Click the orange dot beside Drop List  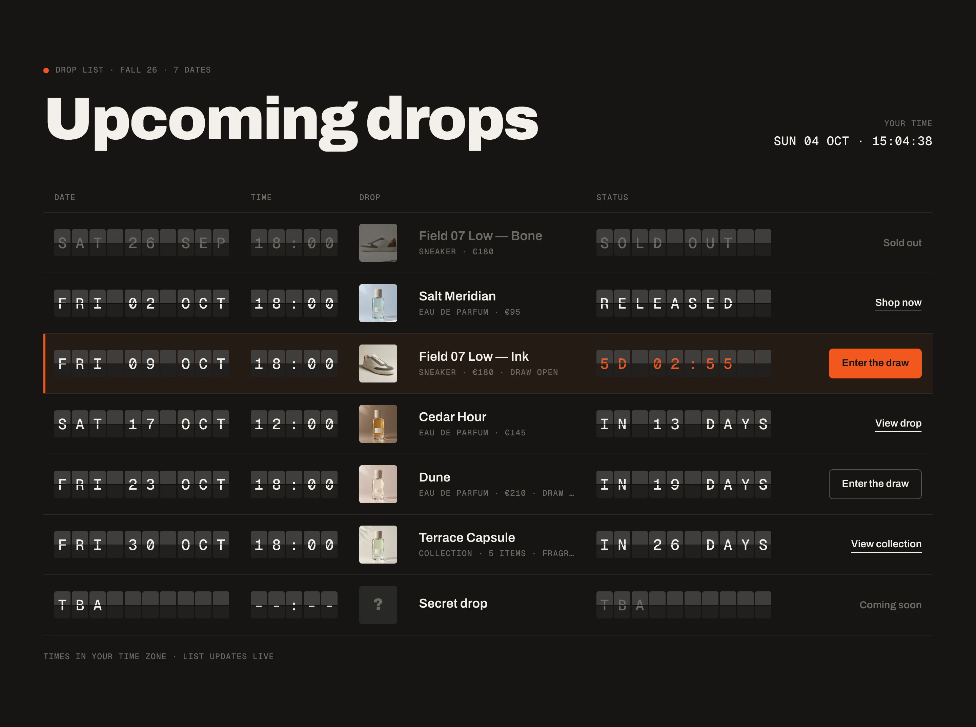(46, 71)
